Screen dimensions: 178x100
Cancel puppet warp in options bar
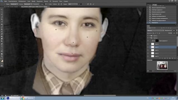91,4
